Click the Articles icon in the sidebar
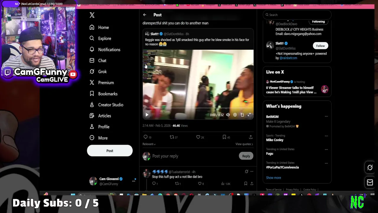 (92, 116)
